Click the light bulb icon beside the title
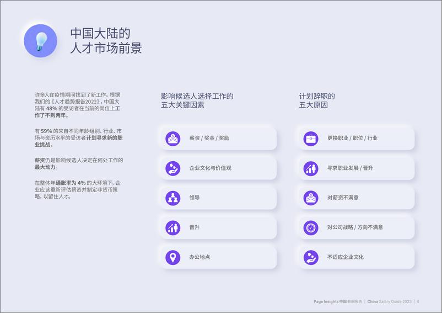This screenshot has width=442, height=313. coord(40,41)
